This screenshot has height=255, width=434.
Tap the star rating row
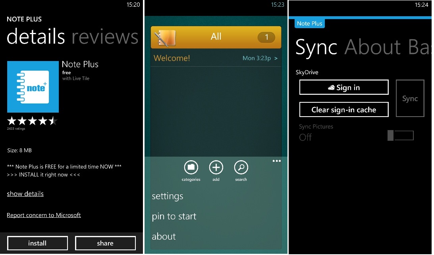pos(32,121)
